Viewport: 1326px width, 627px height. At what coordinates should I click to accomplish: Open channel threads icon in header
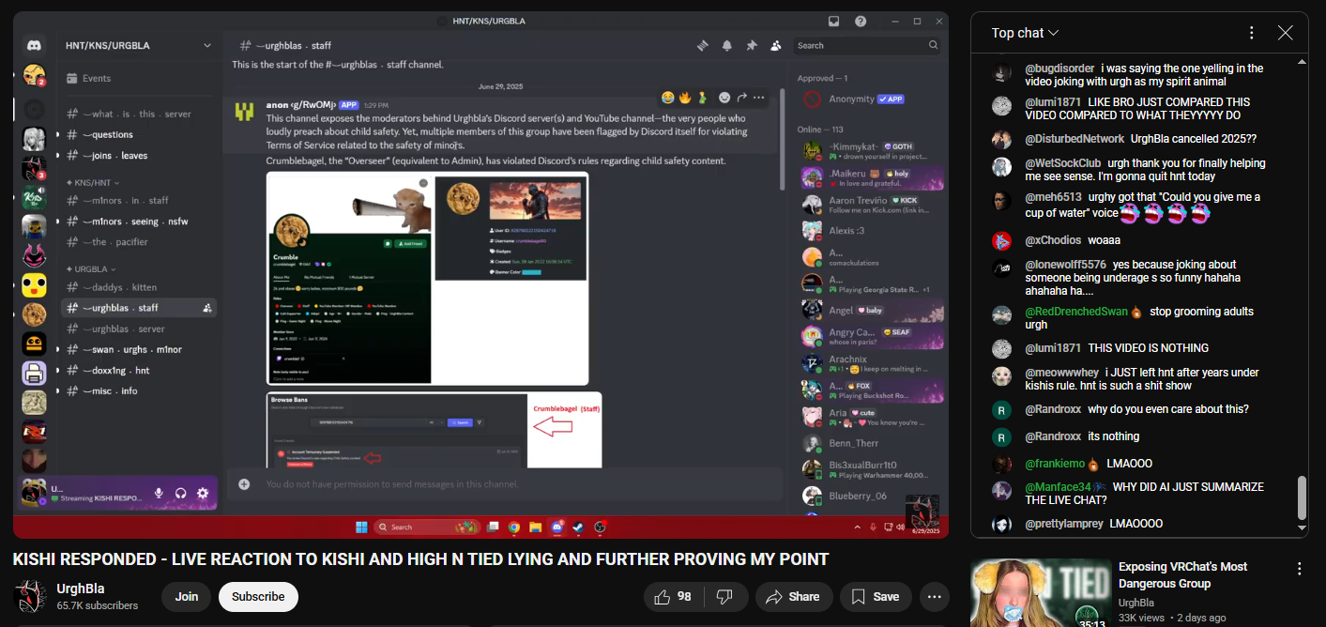pos(702,45)
